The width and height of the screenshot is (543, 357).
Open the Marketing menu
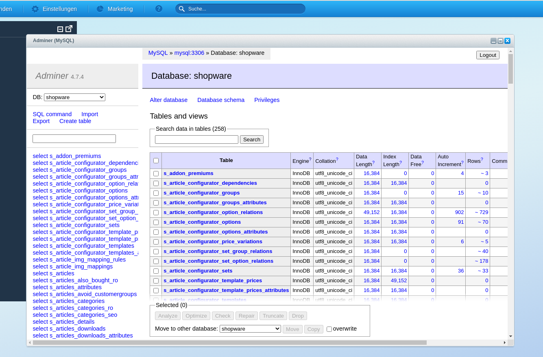coord(120,9)
